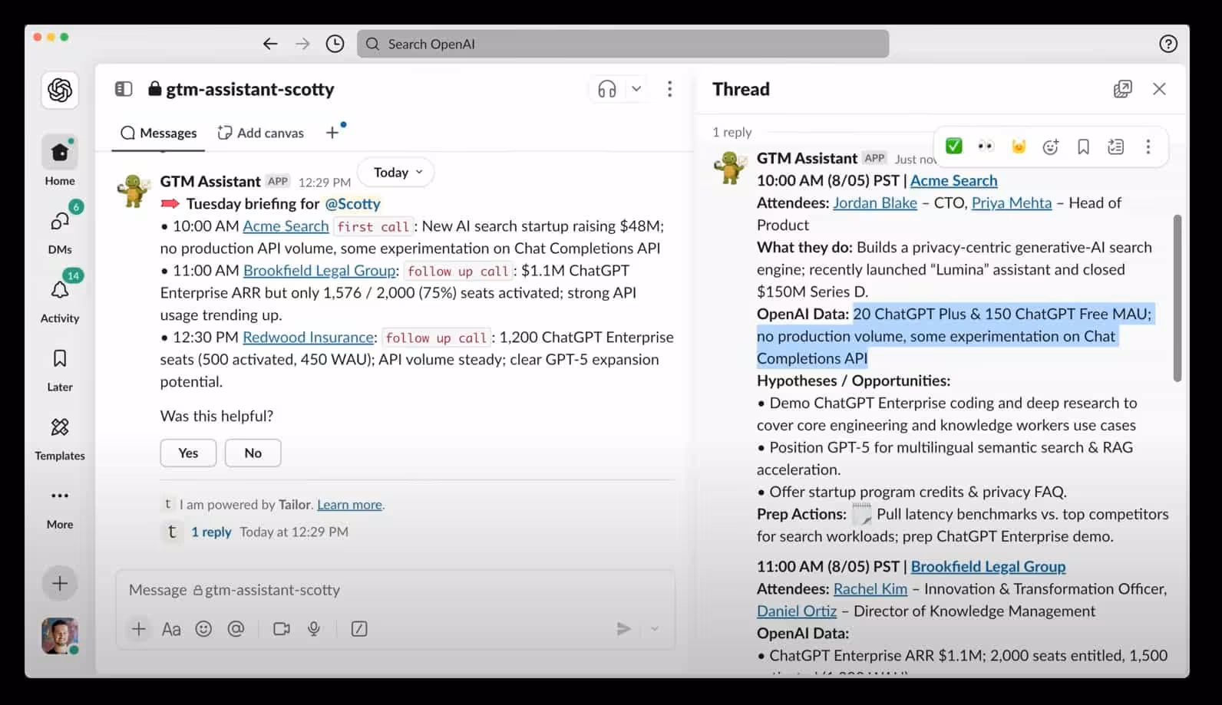
Task: Toggle text formatting Aa in composer
Action: click(171, 629)
